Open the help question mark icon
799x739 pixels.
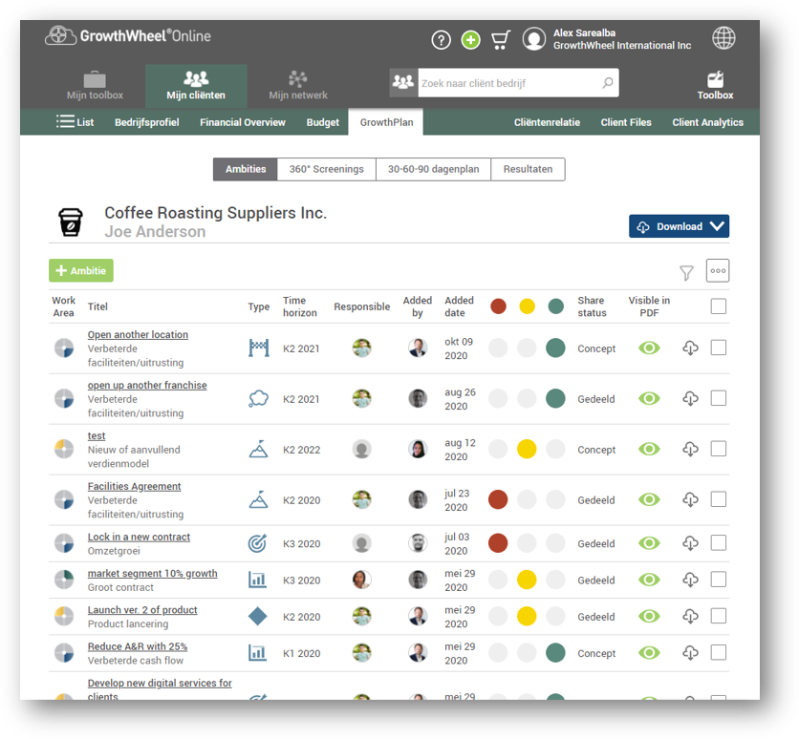point(441,40)
